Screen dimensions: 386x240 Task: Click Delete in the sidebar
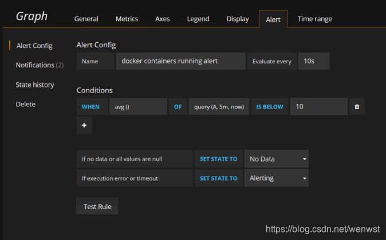pyautogui.click(x=26, y=104)
